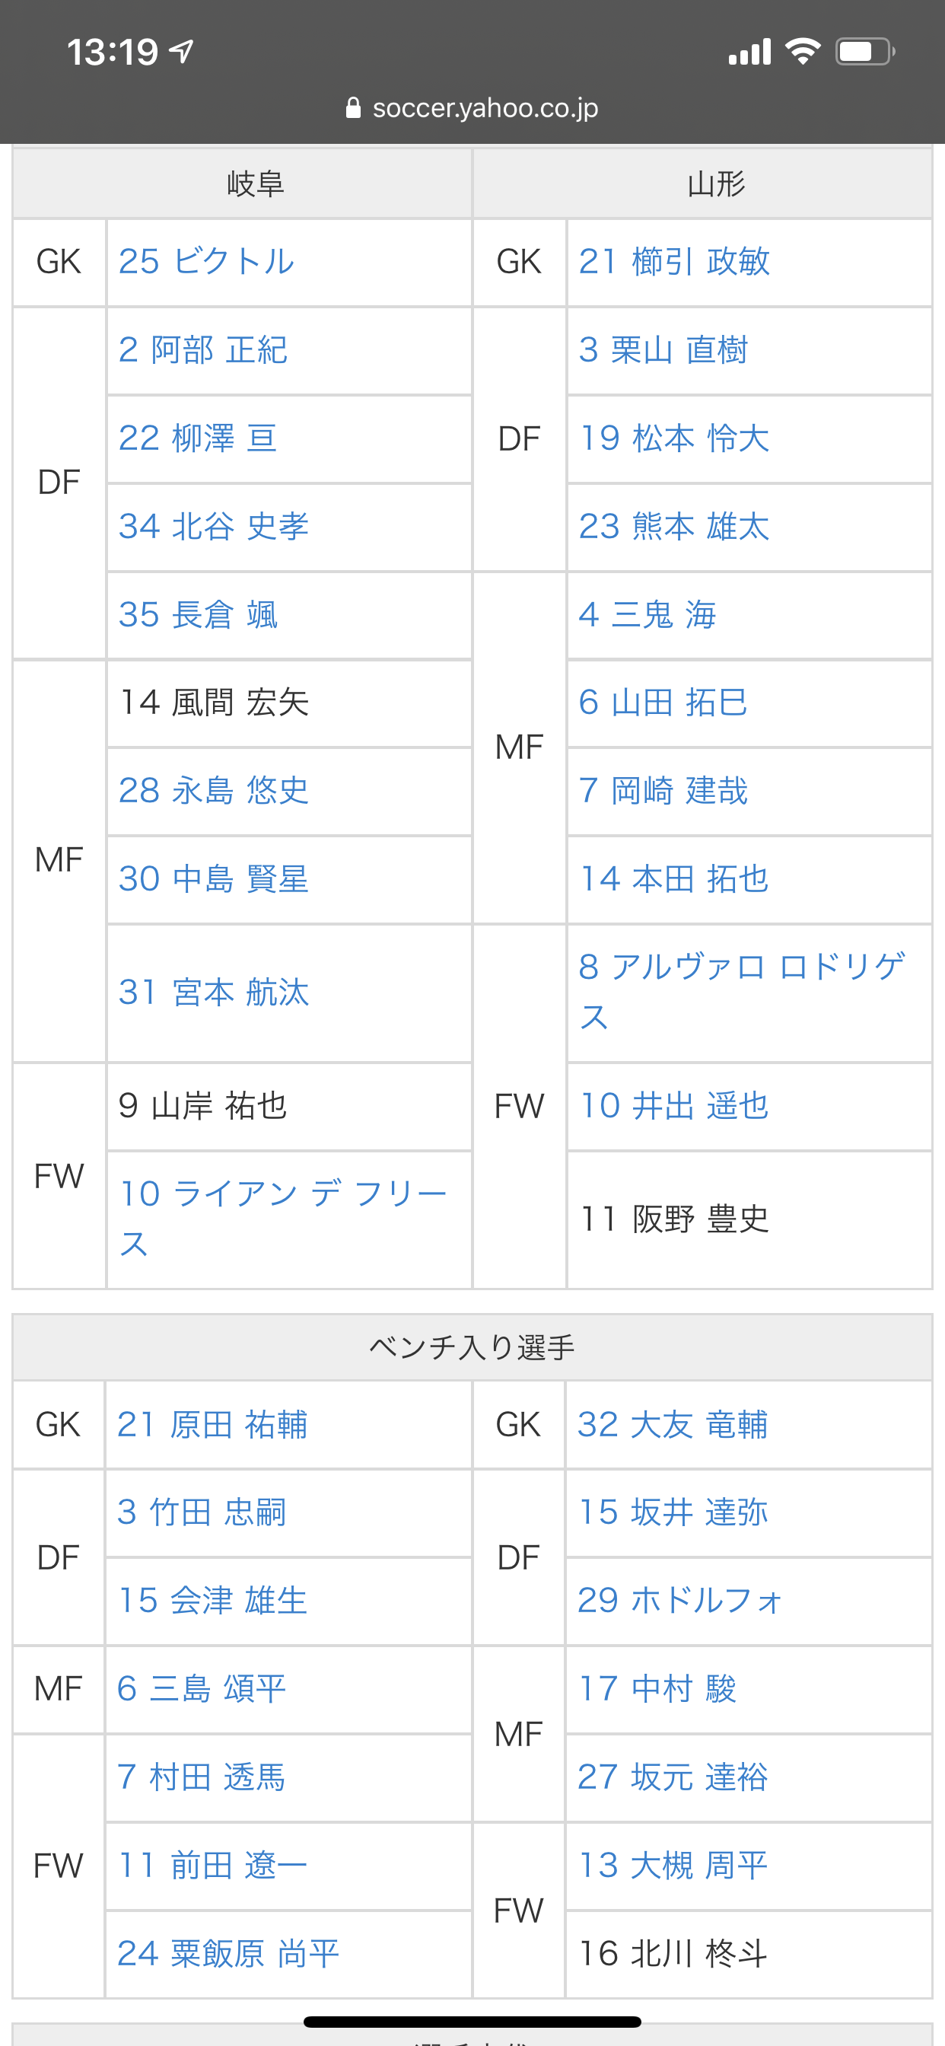The image size is (945, 2046).
Task: Tap the cellular signal bars icon
Action: tap(749, 52)
